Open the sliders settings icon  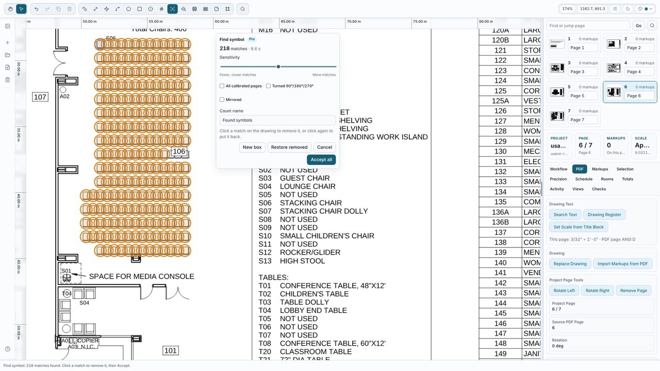615,9
